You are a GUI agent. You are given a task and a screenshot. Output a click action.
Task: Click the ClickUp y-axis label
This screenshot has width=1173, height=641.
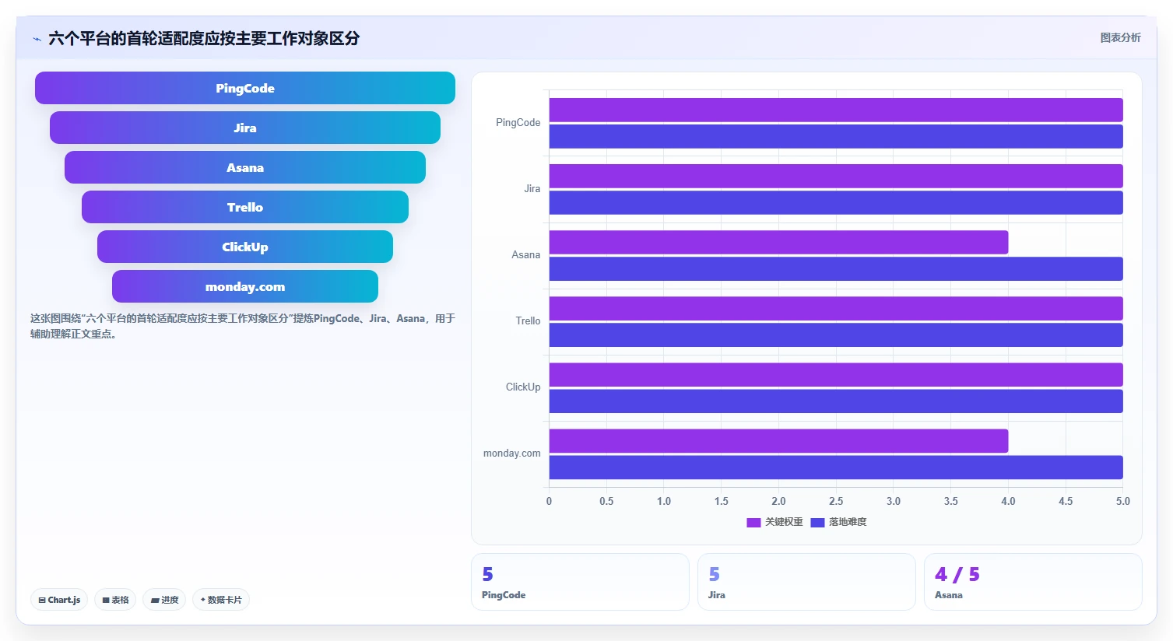click(x=523, y=387)
